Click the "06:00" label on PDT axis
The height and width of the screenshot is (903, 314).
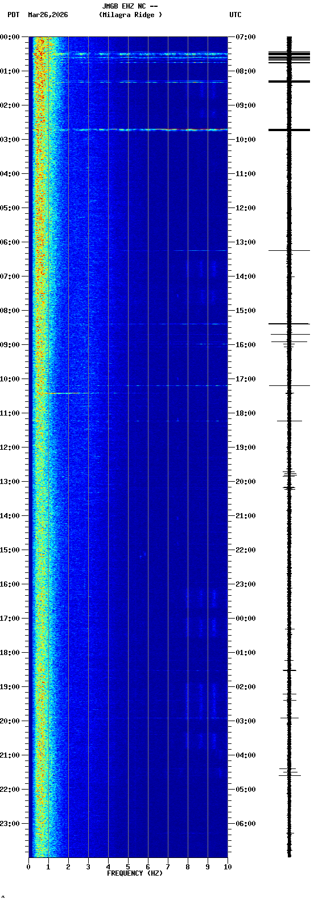point(10,242)
